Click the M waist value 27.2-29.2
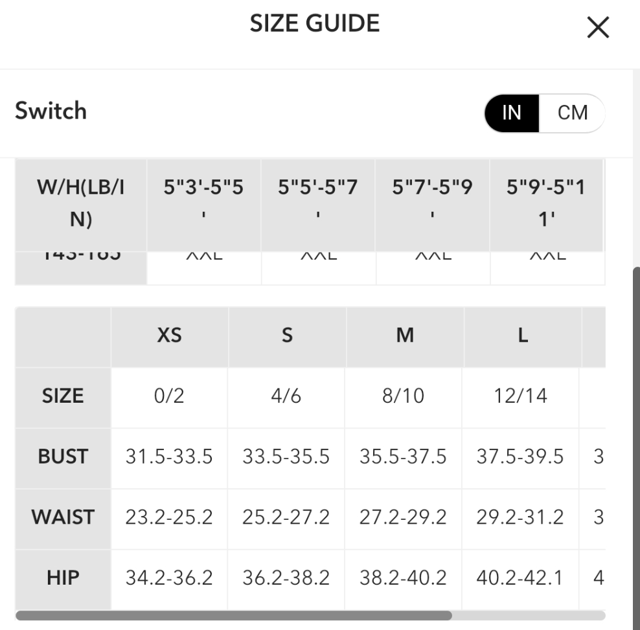640x630 pixels. pyautogui.click(x=403, y=517)
